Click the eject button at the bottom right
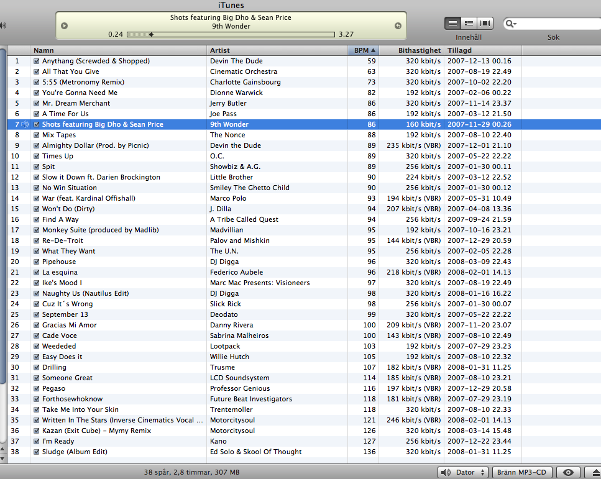 [x=594, y=472]
